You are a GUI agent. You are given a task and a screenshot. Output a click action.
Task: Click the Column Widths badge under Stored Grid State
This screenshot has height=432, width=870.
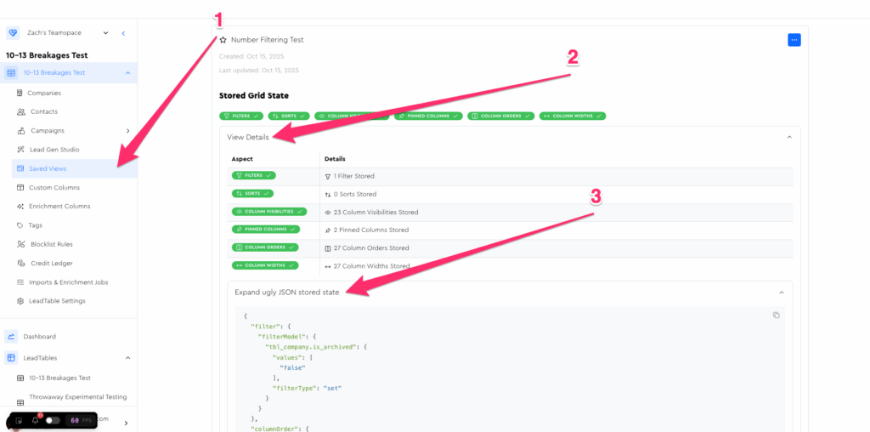pyautogui.click(x=573, y=116)
